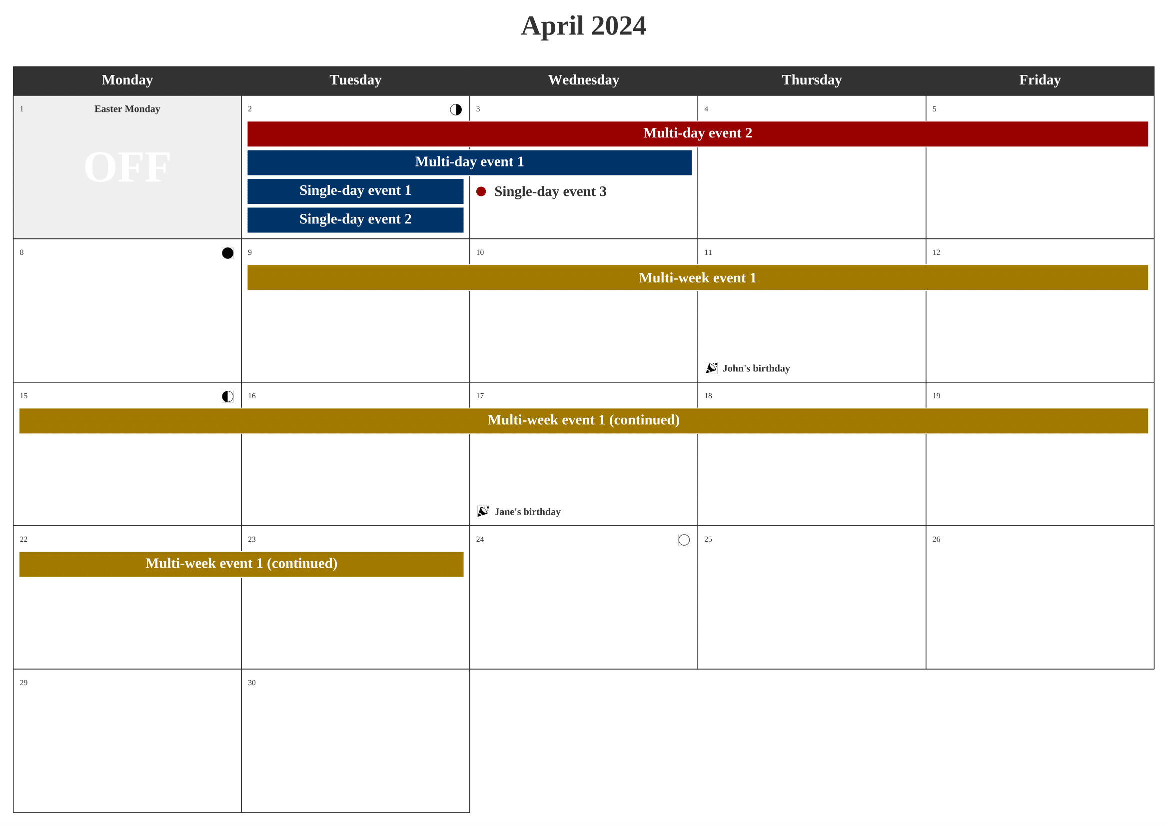Image resolution: width=1168 pixels, height=826 pixels.
Task: Click the dark red color of Multi-day event 2
Action: (699, 133)
